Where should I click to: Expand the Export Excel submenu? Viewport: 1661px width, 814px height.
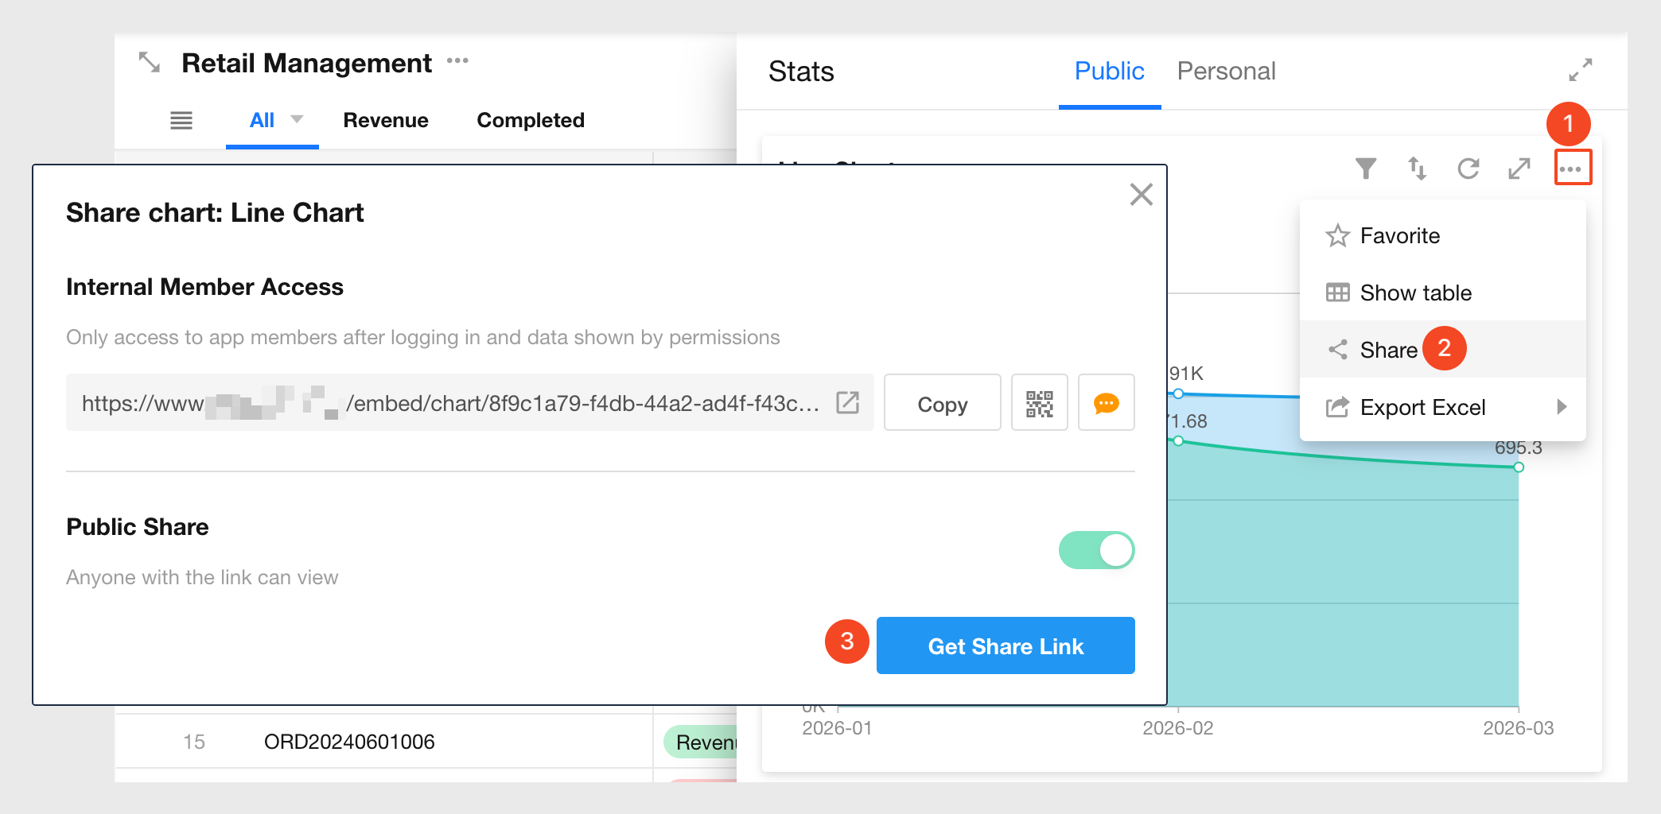[1561, 407]
